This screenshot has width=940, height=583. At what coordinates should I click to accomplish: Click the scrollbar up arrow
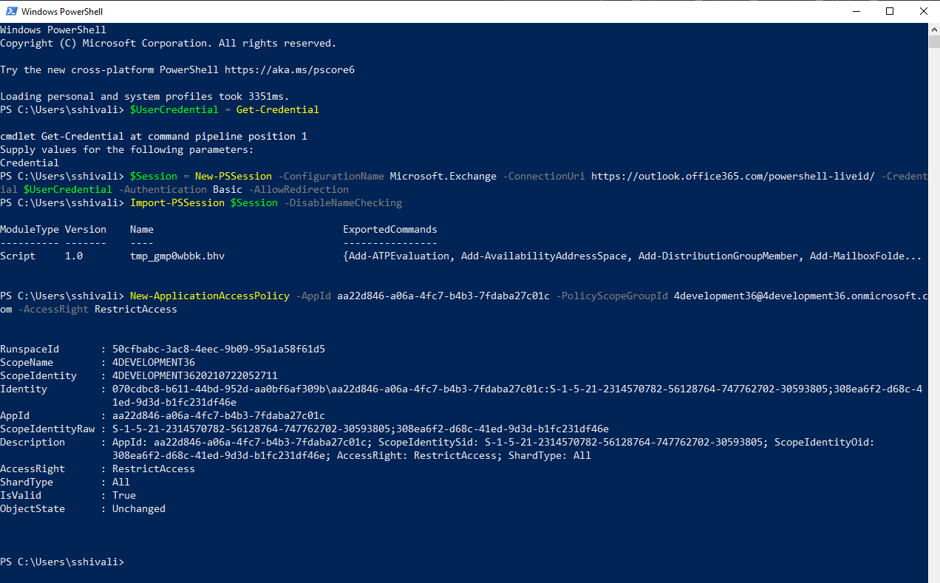pos(934,29)
